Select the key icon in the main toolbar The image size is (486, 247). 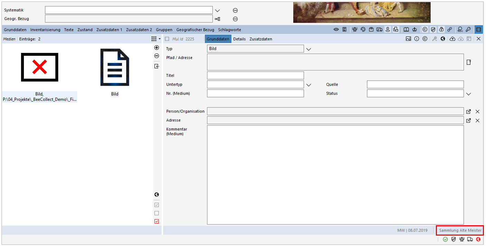pos(468,29)
